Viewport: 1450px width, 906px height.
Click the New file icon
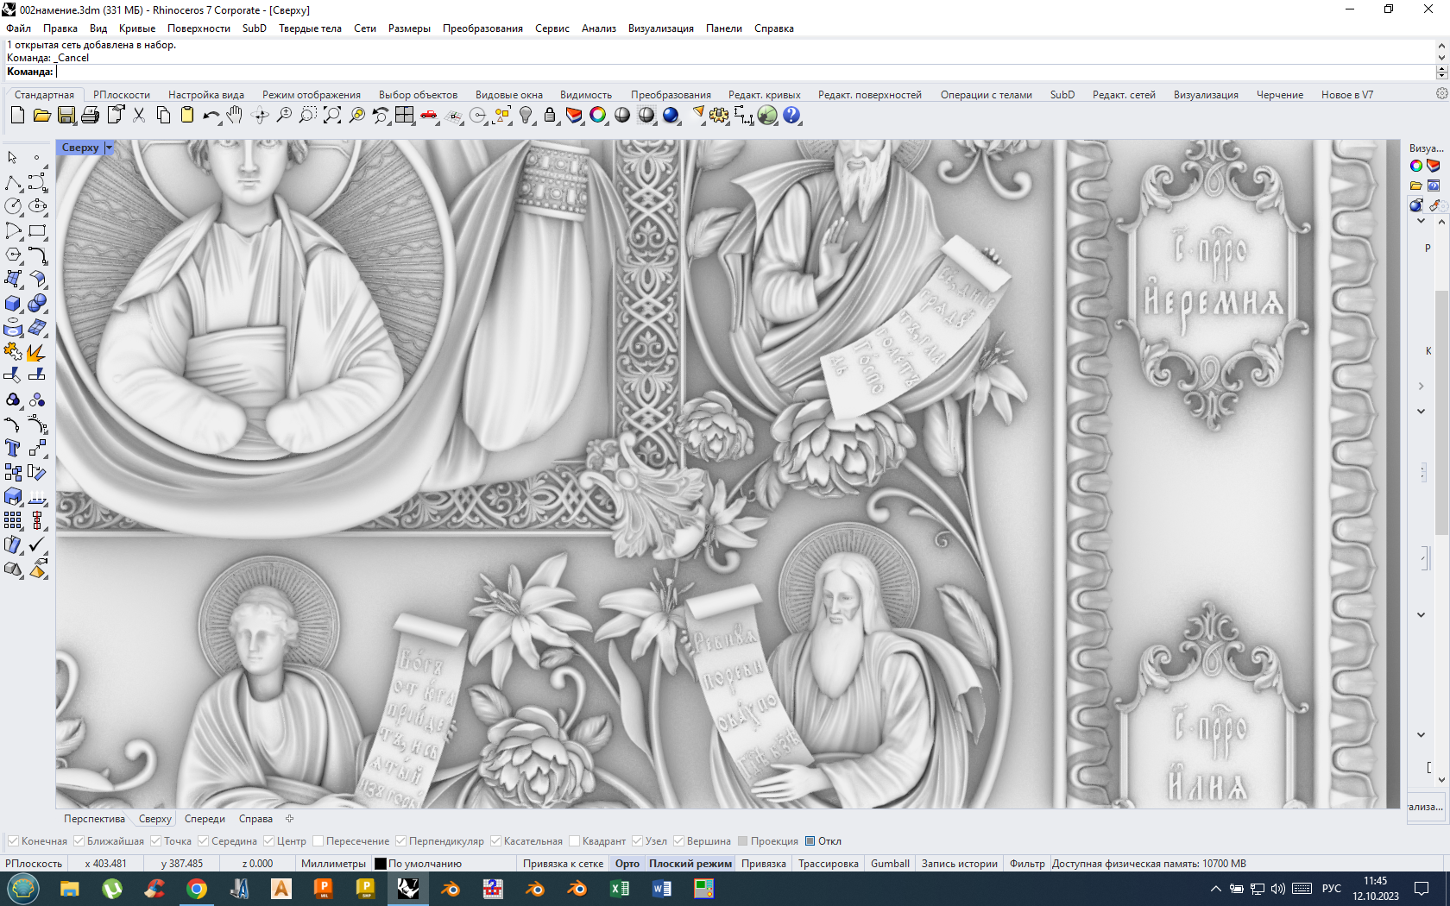(x=17, y=115)
